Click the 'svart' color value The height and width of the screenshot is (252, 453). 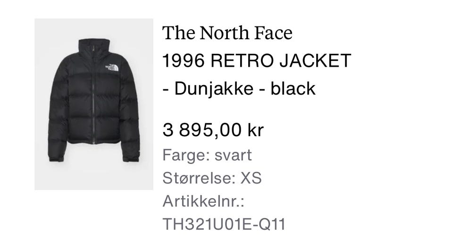[x=233, y=156]
